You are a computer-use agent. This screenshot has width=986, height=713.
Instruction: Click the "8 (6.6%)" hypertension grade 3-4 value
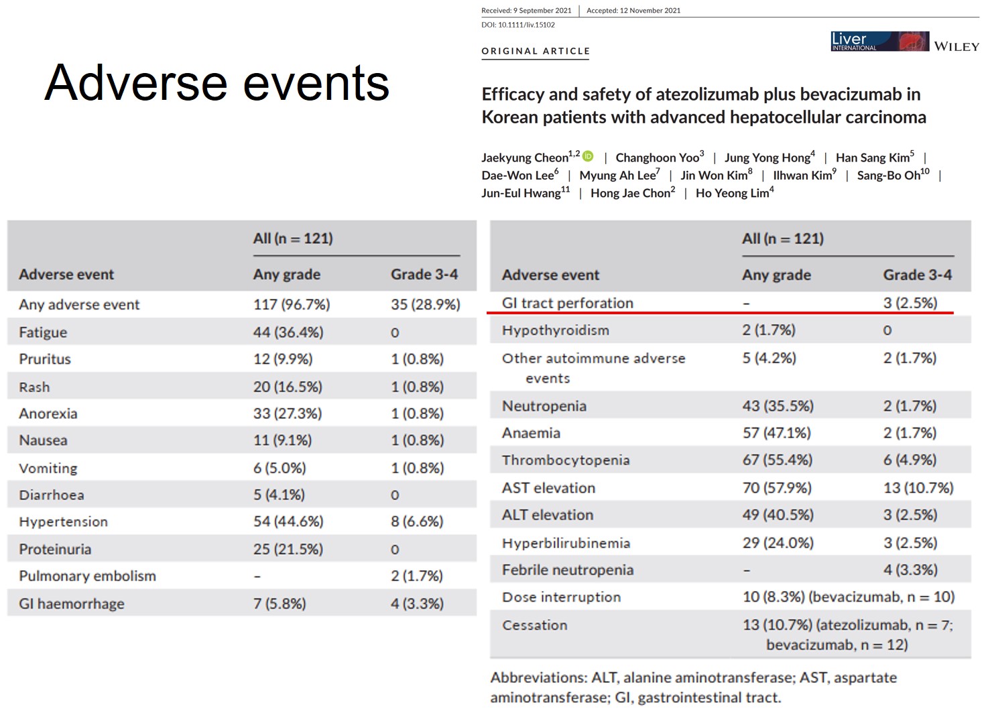[x=417, y=521]
